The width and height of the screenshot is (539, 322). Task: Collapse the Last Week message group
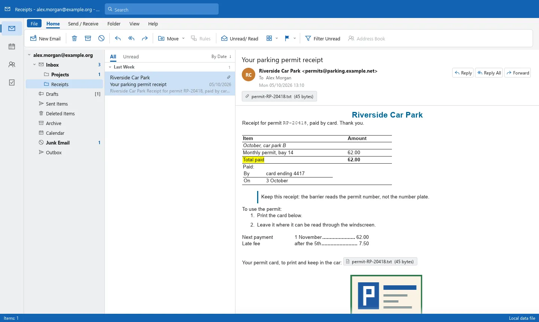coord(110,67)
